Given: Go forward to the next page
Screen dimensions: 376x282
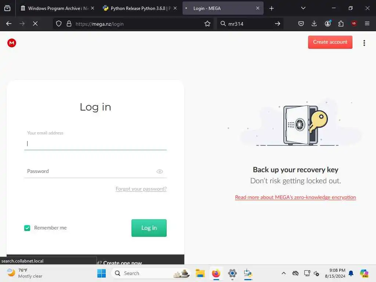Looking at the screenshot, I should [x=22, y=23].
